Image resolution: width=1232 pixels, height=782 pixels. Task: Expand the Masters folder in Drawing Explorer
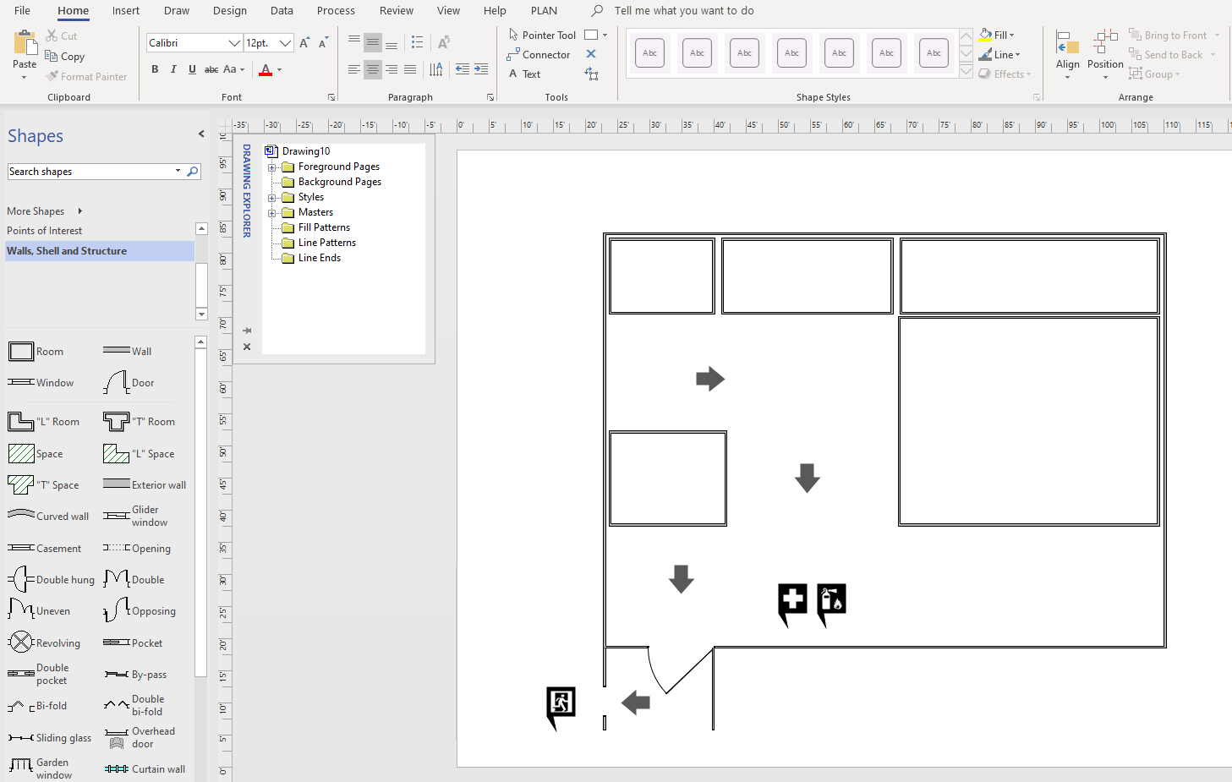(x=271, y=211)
